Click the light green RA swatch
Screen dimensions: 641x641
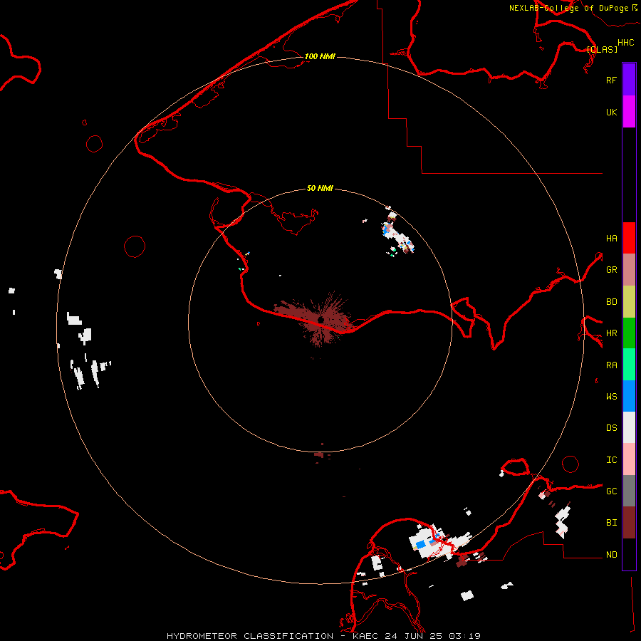[629, 365]
